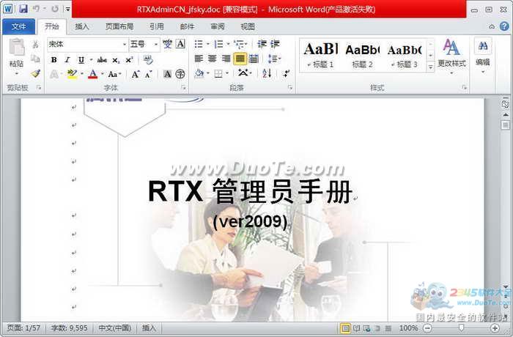Click the bullets list icon
513x337 pixels.
click(x=199, y=44)
